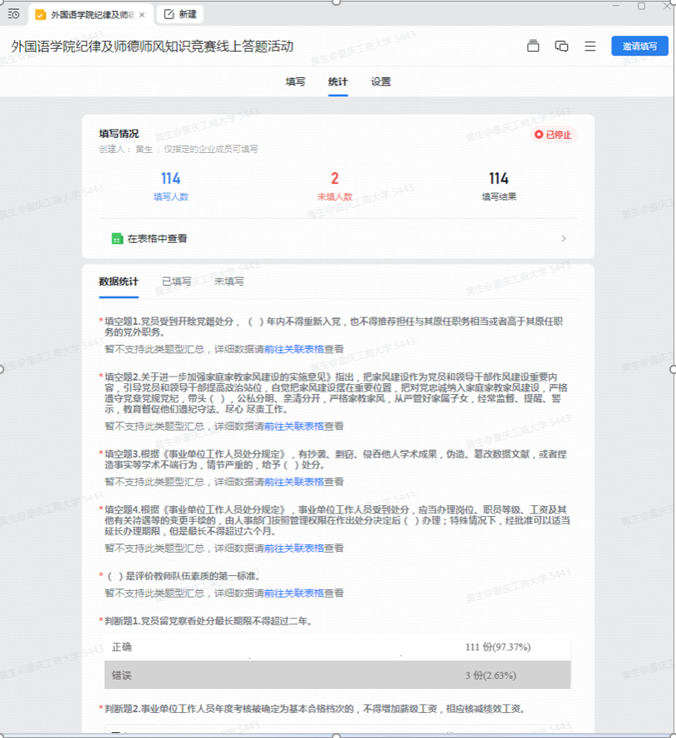Viewport: 676px width, 738px height.
Task: Open a new tab with 新建
Action: [x=180, y=15]
